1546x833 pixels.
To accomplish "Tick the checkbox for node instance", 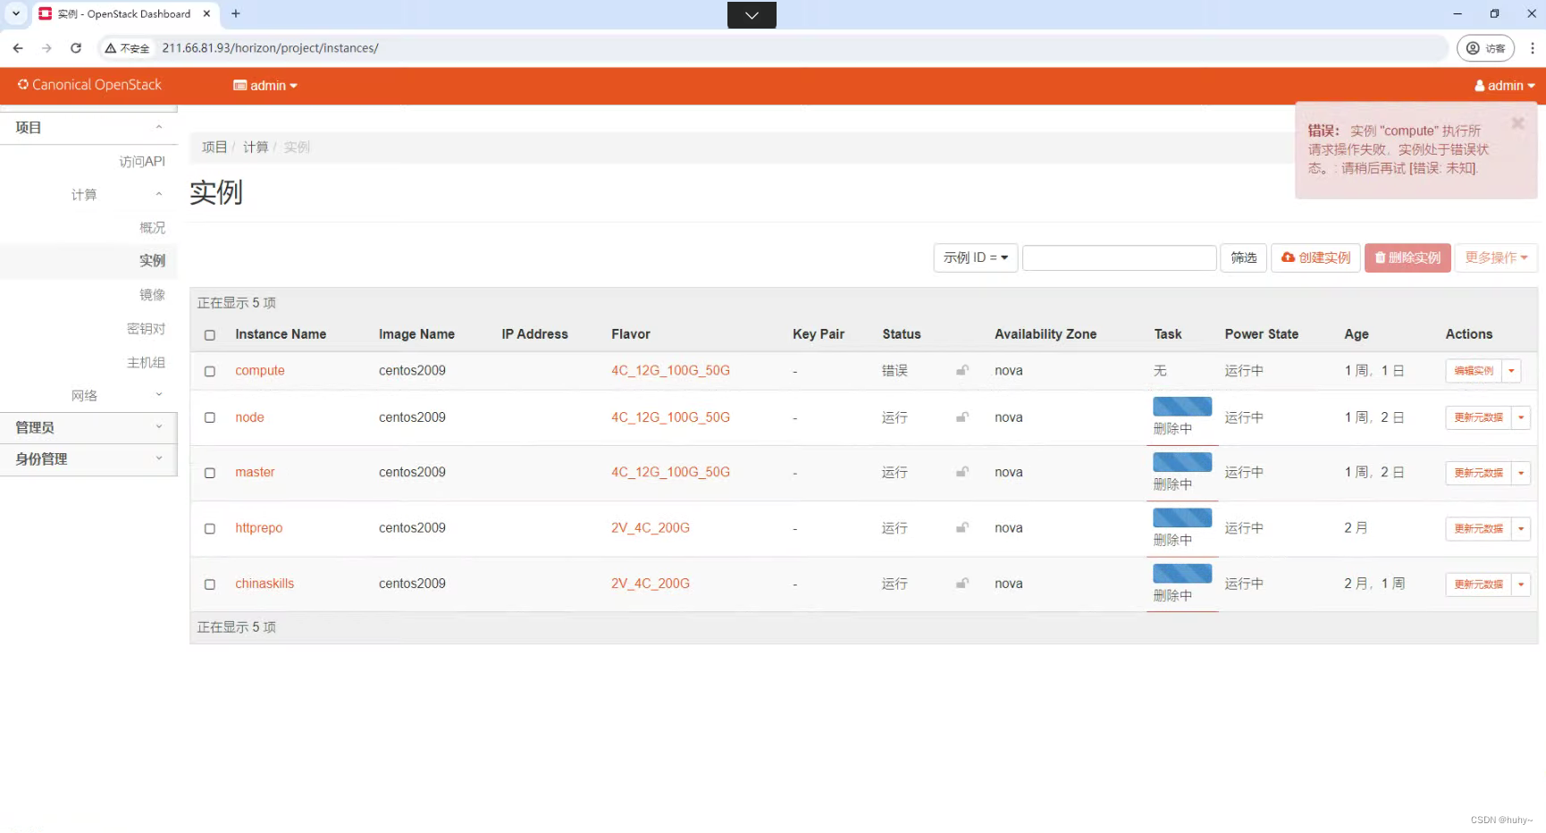I will click(x=210, y=417).
